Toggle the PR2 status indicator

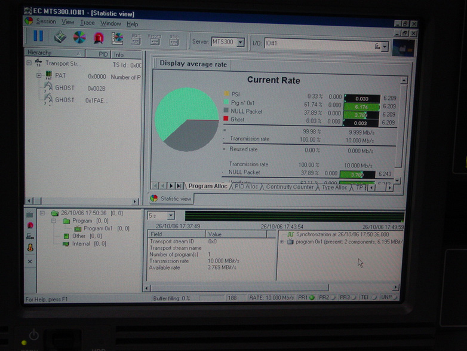coord(325,297)
